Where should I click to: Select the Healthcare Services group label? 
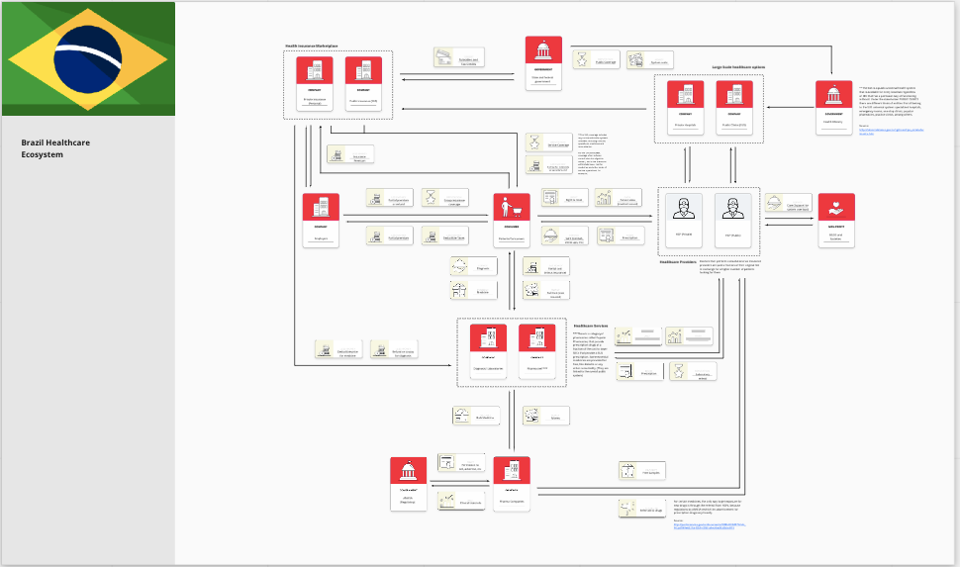tap(591, 326)
